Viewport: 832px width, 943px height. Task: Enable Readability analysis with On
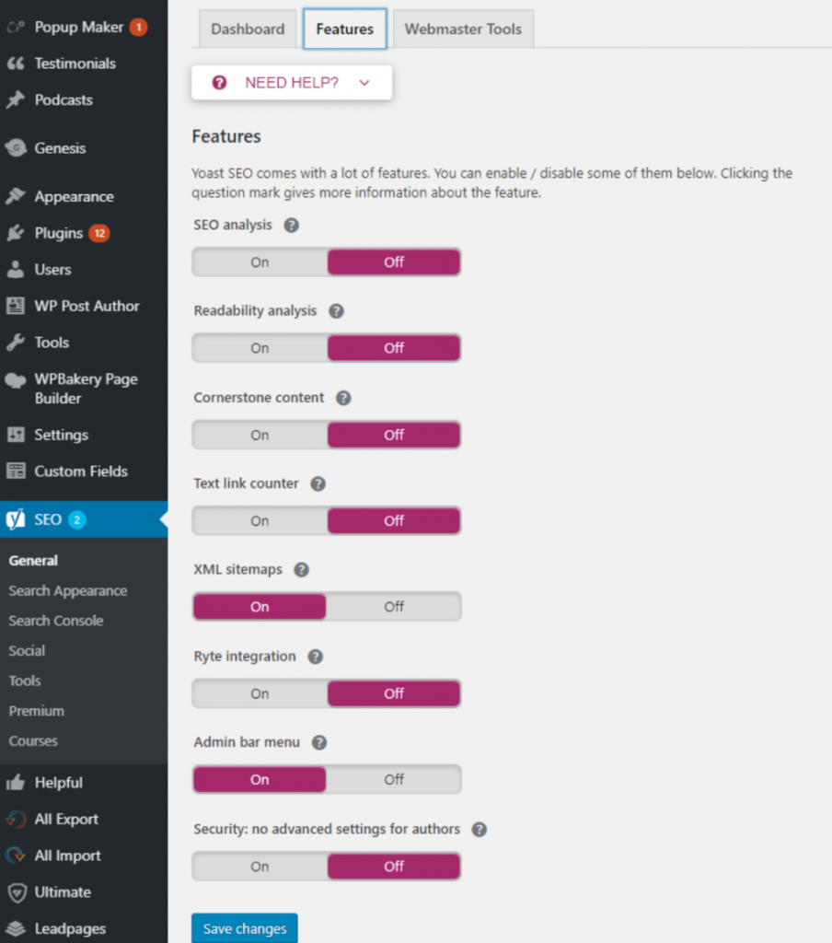(260, 348)
